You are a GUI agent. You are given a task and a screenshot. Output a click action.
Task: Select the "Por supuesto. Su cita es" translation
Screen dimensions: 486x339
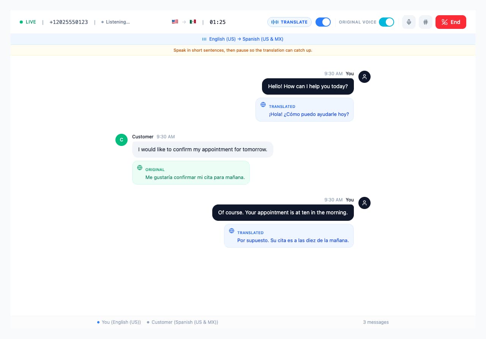[289, 236]
